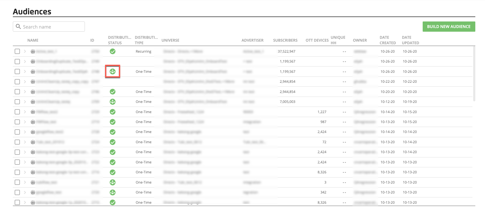This screenshot has width=485, height=221.
Task: Click the ID column header
Action: click(x=92, y=40)
